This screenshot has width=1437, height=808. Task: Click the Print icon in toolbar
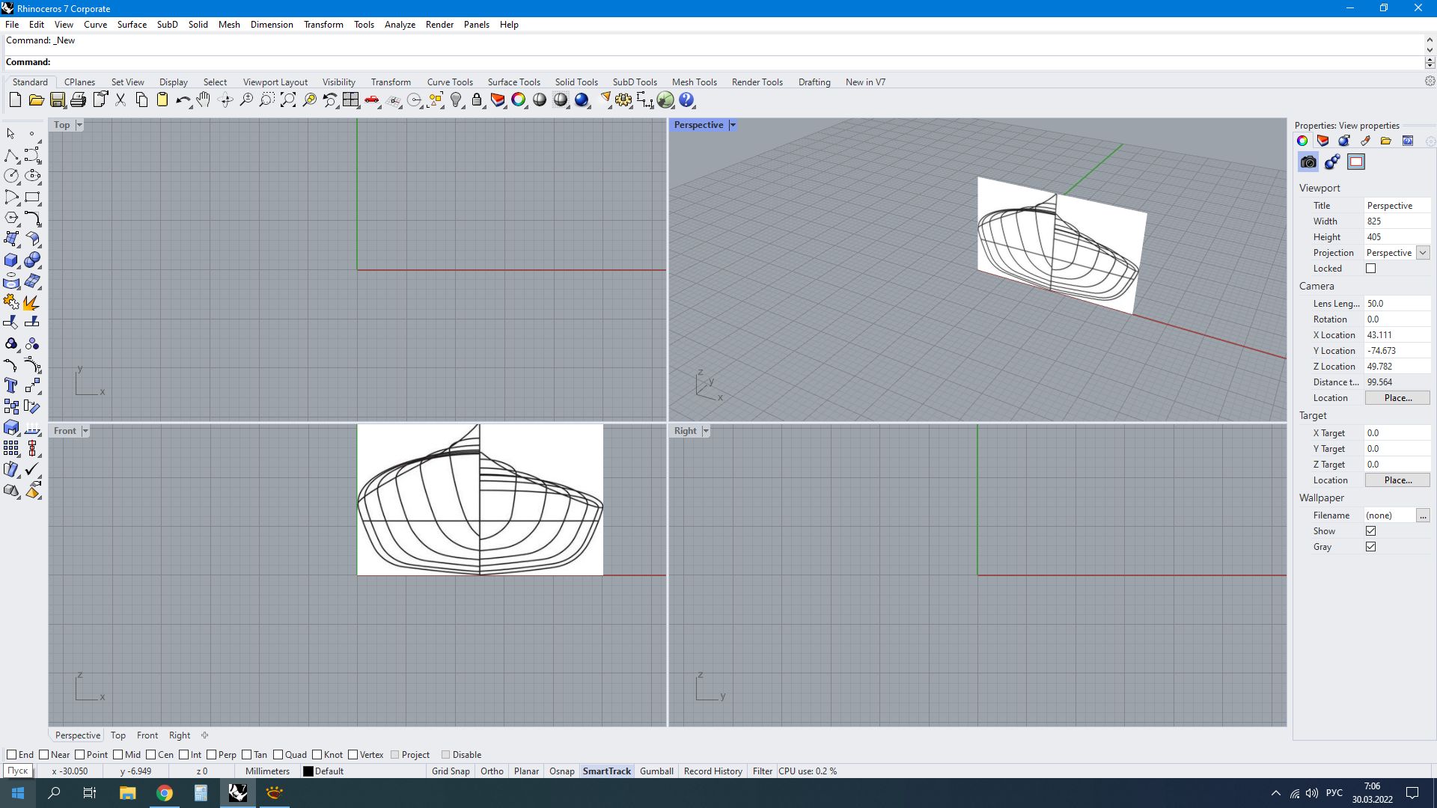tap(78, 100)
